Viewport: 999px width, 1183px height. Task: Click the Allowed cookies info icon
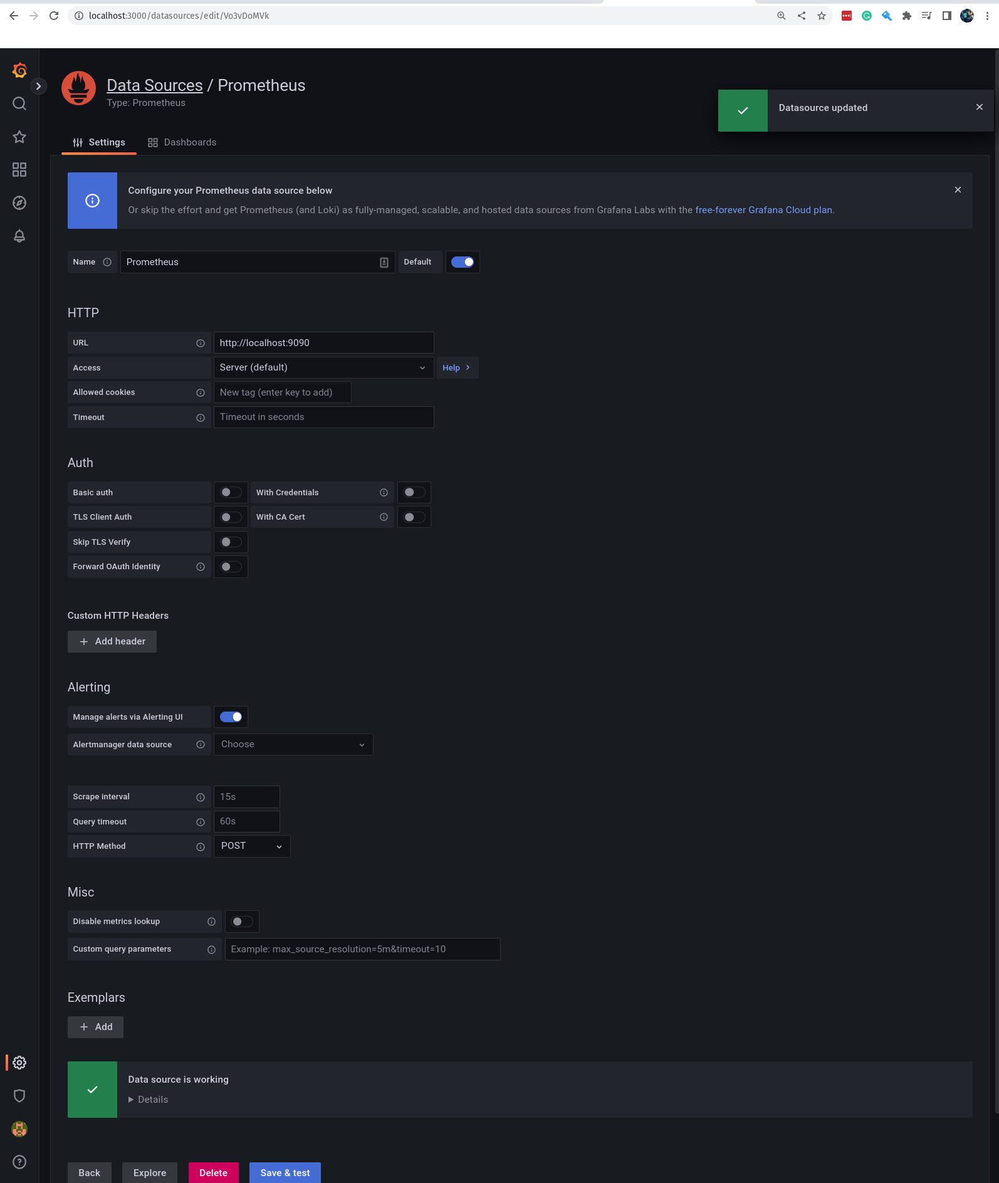pyautogui.click(x=201, y=393)
